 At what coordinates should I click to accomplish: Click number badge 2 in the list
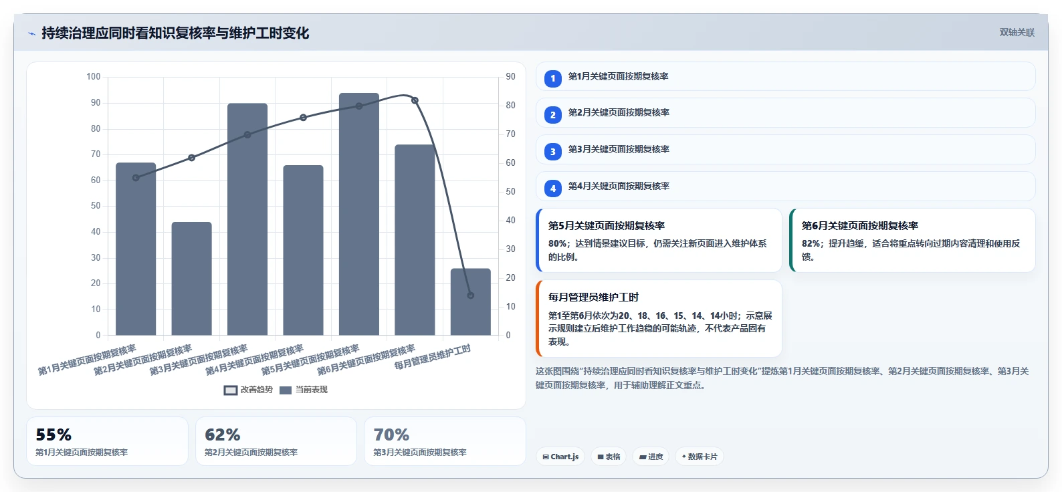(553, 115)
